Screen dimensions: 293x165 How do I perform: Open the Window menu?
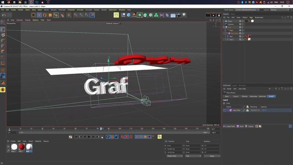122,10
